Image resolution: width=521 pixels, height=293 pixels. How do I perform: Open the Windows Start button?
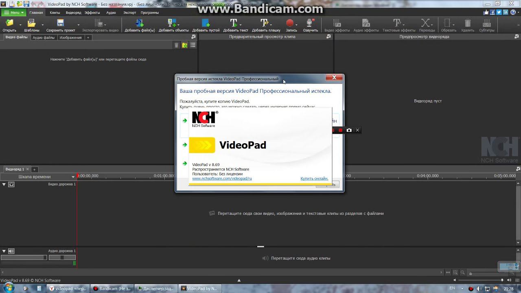click(x=9, y=288)
